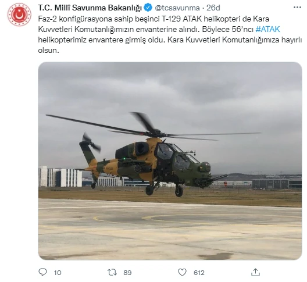
Task: Click the retweet count 89
Action: (x=127, y=273)
